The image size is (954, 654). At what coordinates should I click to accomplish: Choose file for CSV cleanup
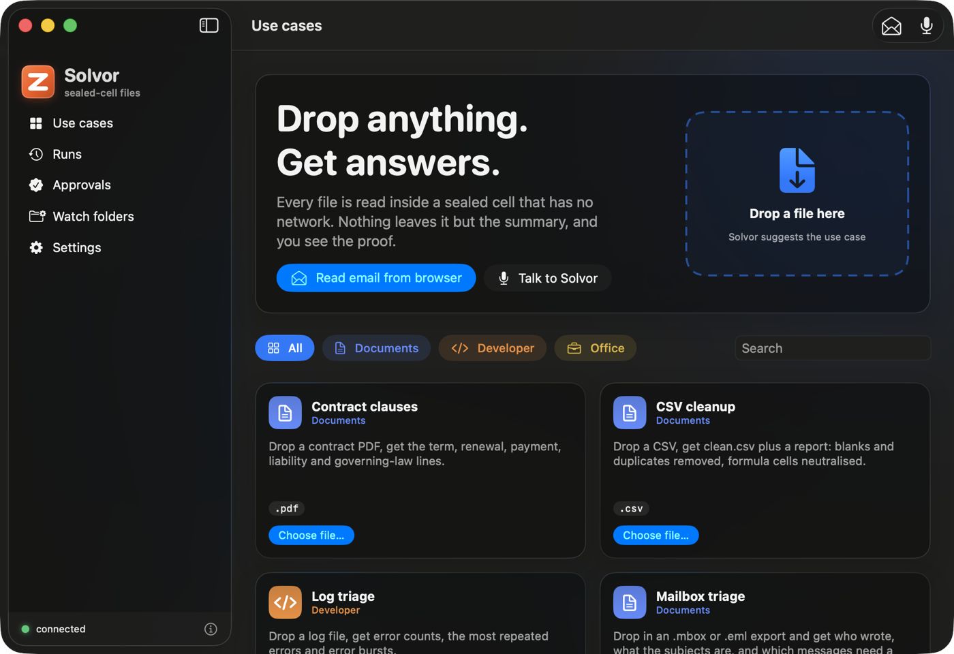(x=656, y=535)
